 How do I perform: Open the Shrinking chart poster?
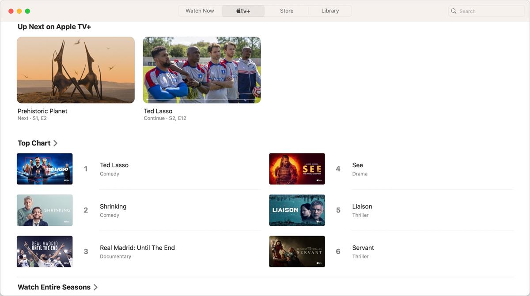[45, 210]
